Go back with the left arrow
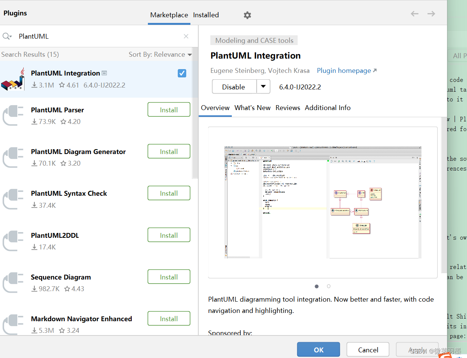 [415, 14]
